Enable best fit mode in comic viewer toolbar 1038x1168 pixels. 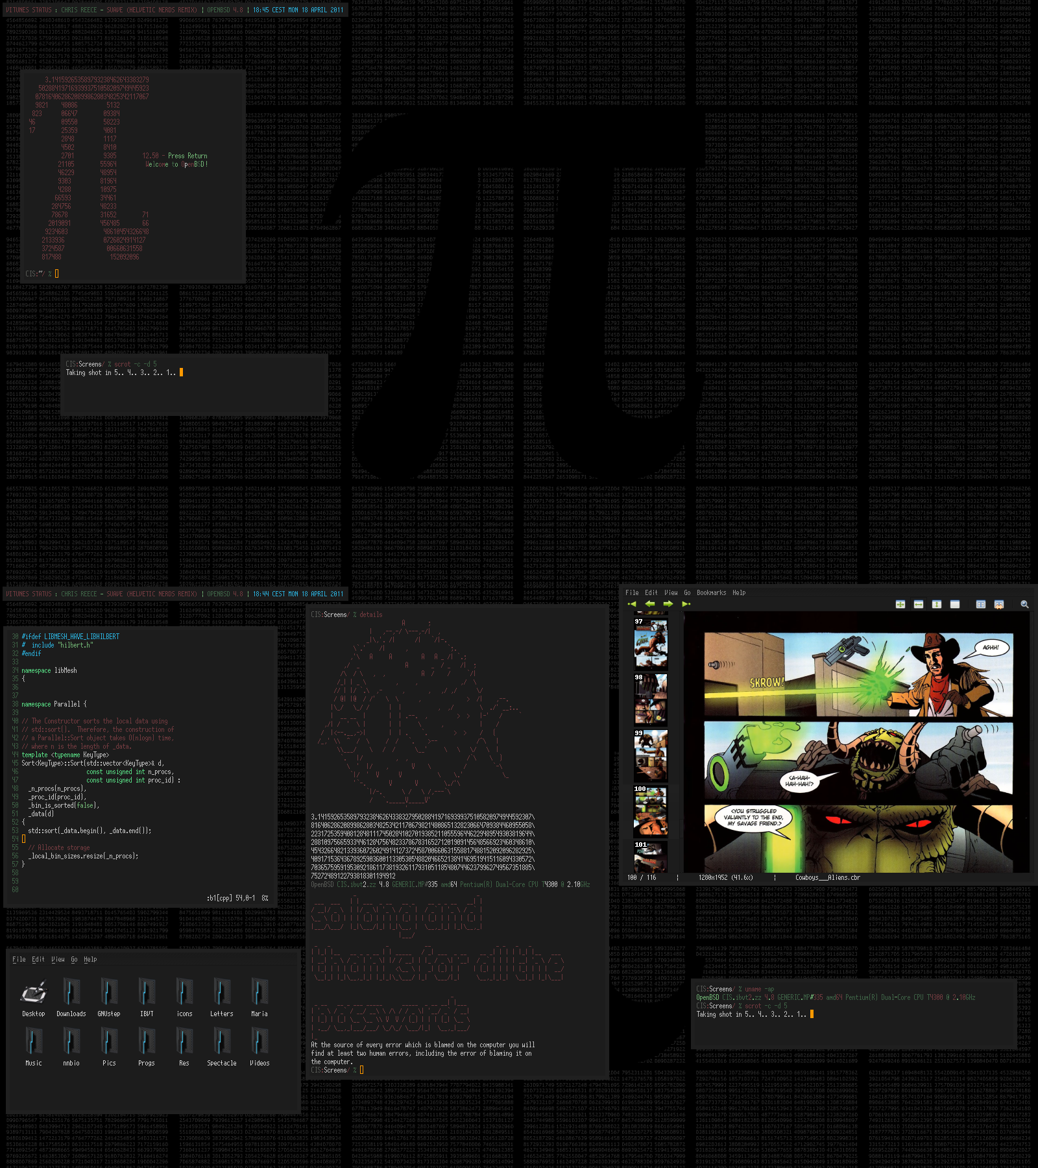pyautogui.click(x=900, y=604)
